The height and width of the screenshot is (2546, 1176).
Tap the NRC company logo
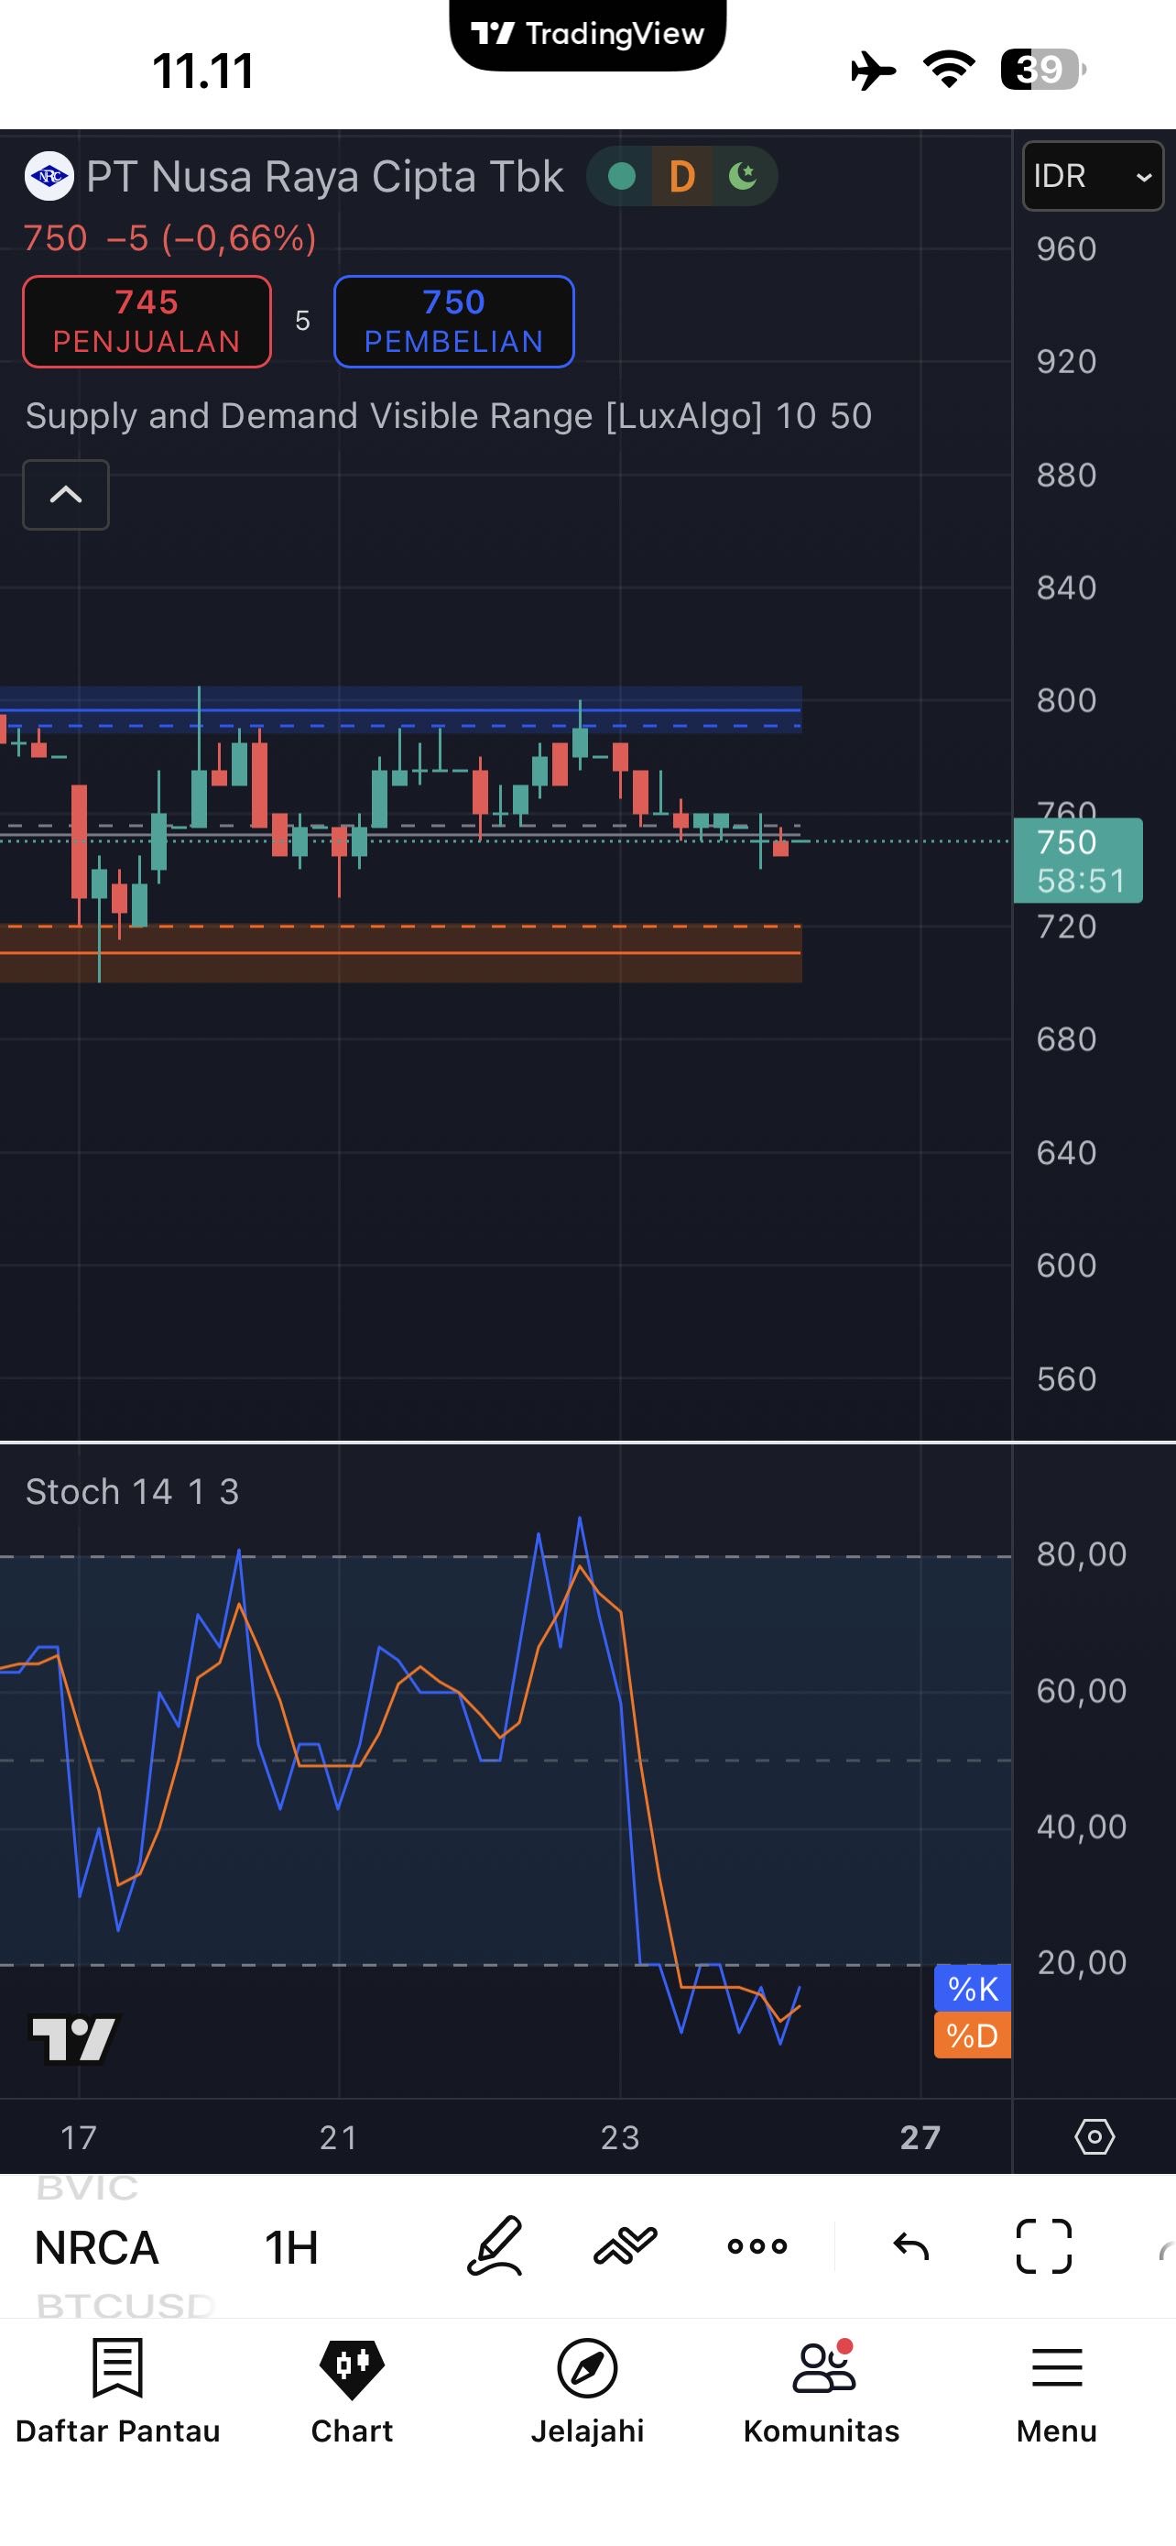tap(49, 177)
